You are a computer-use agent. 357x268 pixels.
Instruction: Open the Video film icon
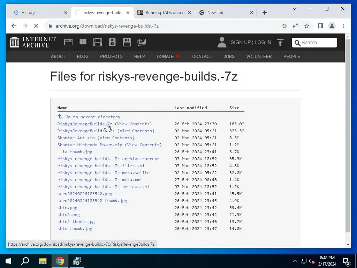point(98,42)
